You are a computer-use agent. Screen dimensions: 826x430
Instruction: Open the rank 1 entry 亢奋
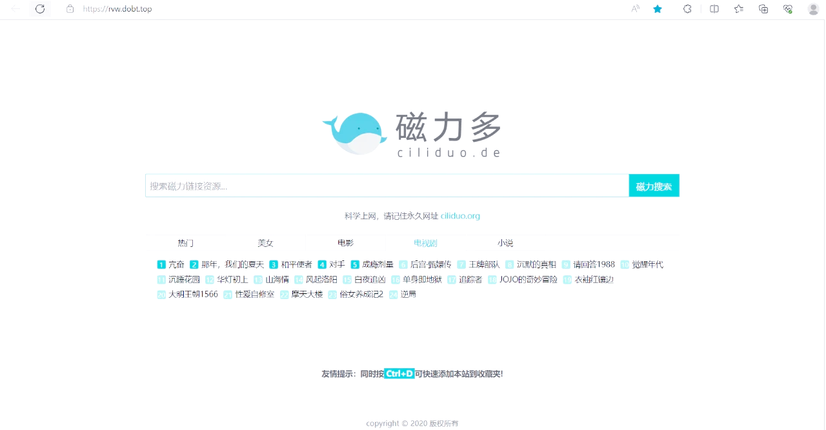click(176, 264)
